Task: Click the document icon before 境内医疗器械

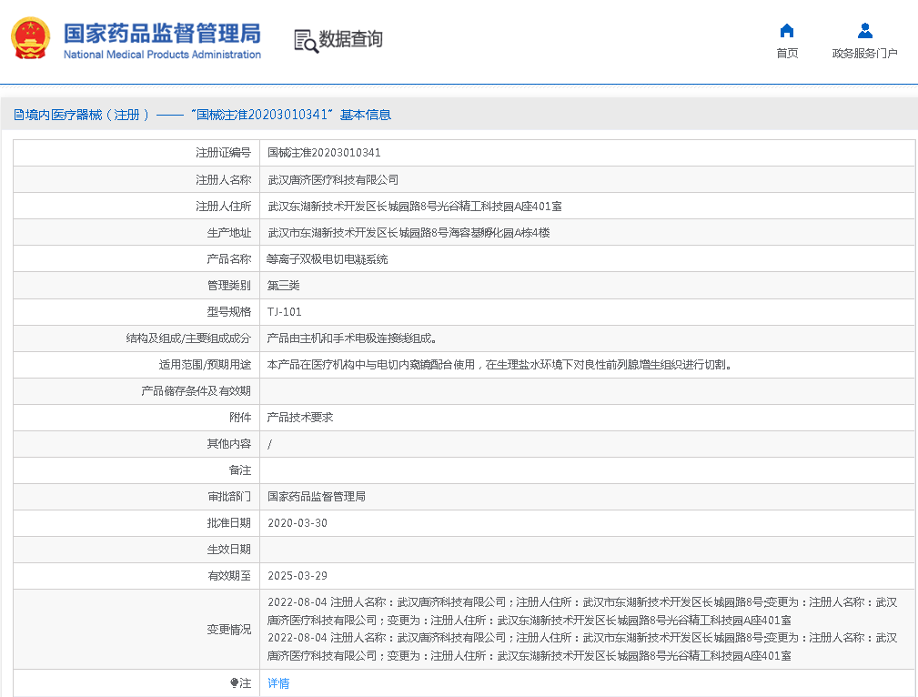Action: click(x=18, y=115)
